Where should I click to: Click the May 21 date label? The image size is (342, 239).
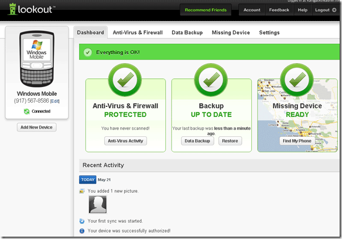[104, 180]
